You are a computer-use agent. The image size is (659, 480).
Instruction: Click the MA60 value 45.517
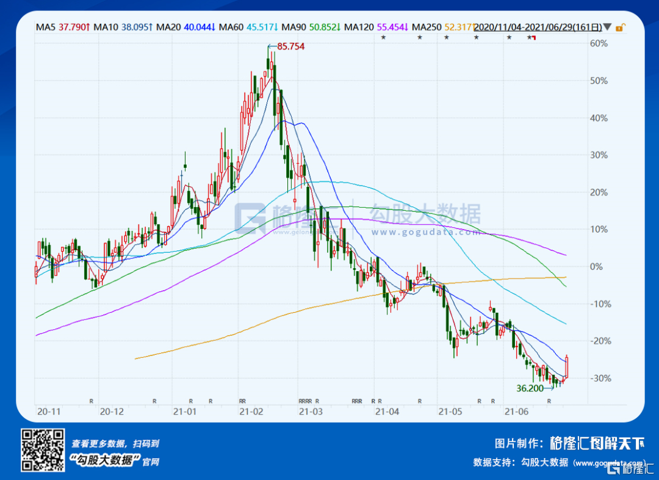click(x=262, y=27)
